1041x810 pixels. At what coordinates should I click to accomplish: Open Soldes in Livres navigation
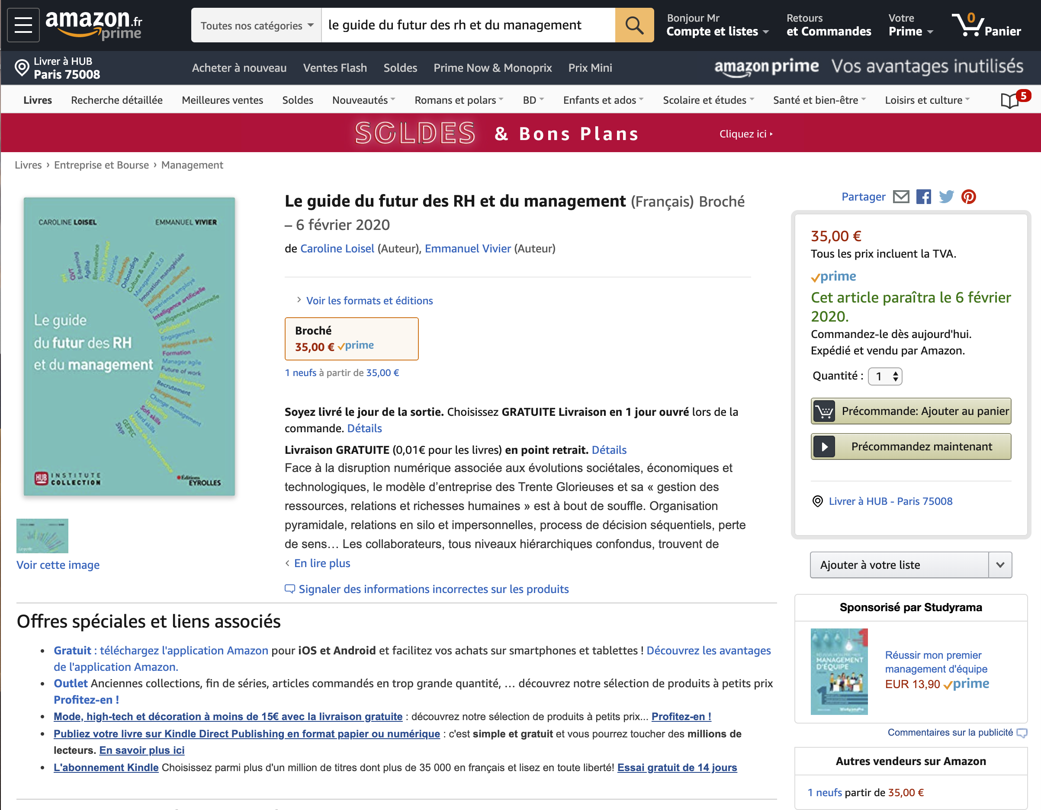click(297, 100)
